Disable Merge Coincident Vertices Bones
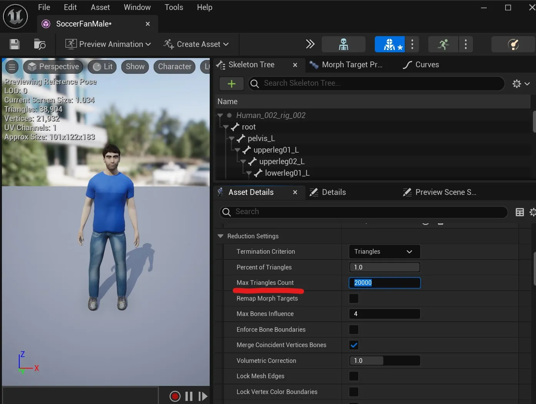 click(x=353, y=345)
